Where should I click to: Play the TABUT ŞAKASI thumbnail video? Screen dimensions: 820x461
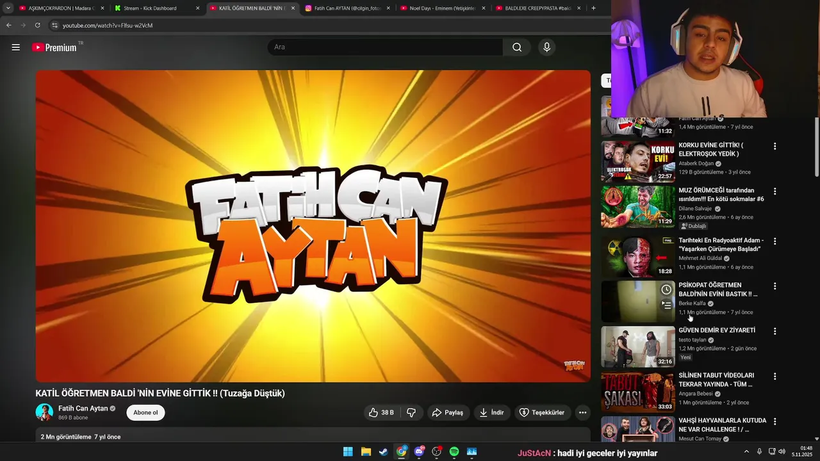click(637, 391)
